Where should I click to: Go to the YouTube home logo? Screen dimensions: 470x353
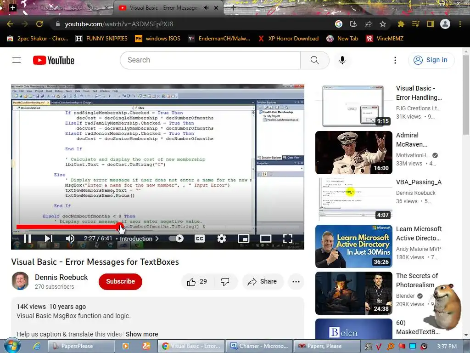[x=54, y=60]
